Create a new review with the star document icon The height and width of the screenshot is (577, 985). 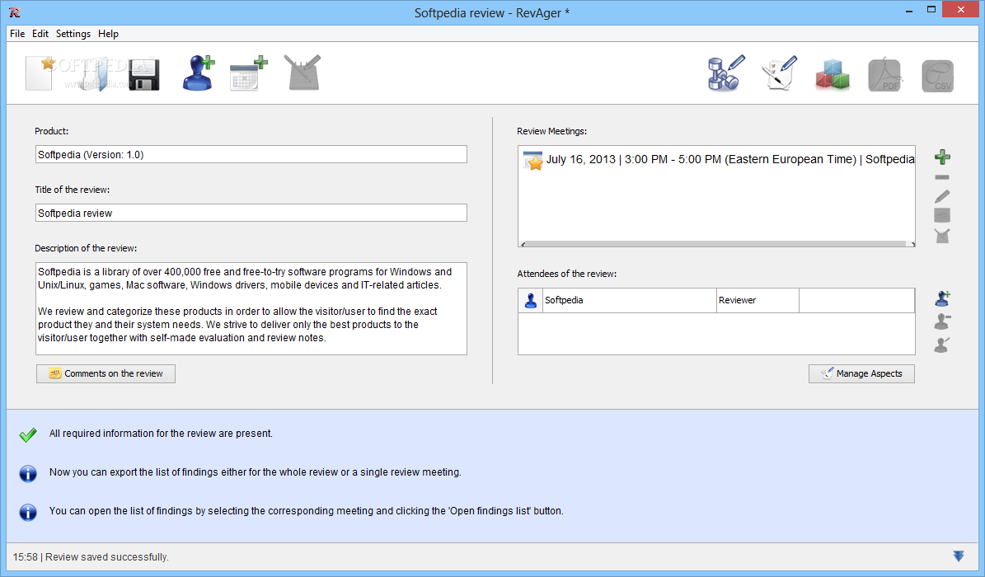(x=40, y=73)
